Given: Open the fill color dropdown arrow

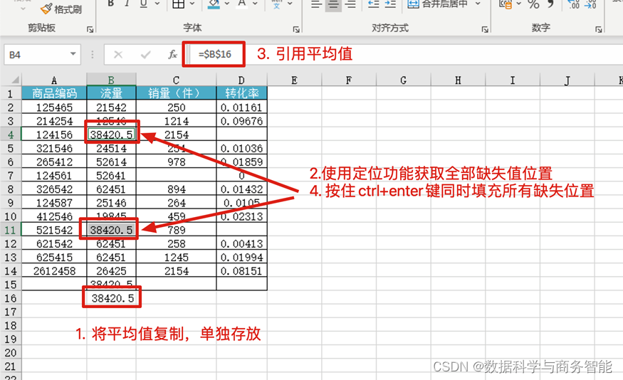Looking at the screenshot, I should click(x=227, y=4).
